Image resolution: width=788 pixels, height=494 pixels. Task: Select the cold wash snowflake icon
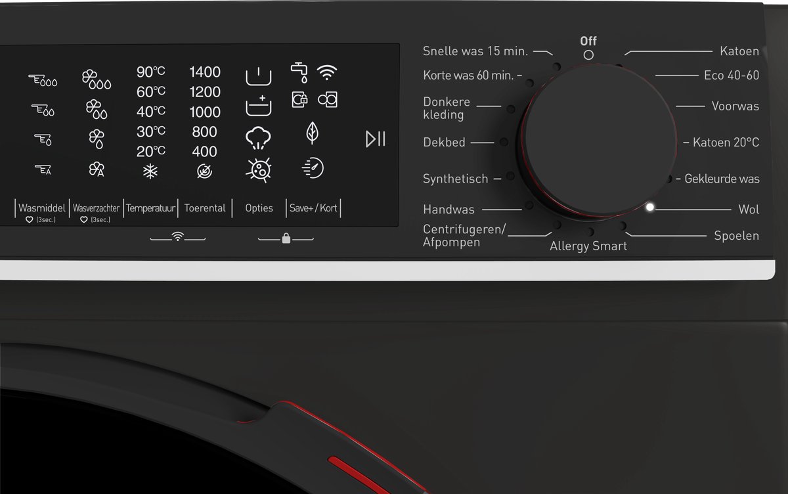coord(150,171)
